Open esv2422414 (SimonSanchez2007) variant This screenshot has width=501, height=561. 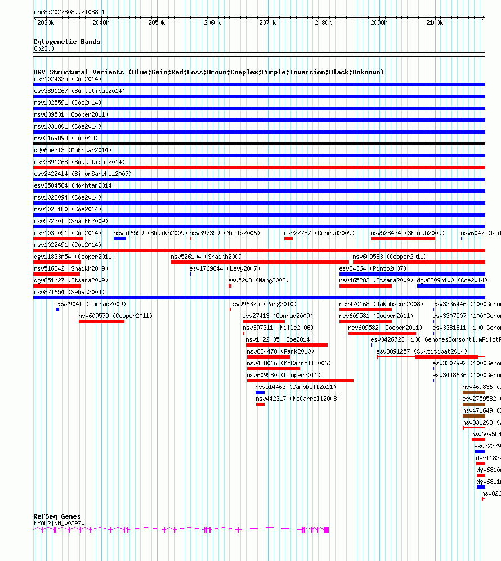tap(260, 179)
